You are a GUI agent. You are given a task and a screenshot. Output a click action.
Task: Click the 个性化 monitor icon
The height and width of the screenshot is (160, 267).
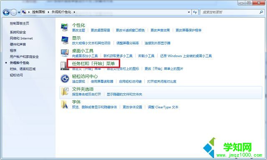[65, 27]
